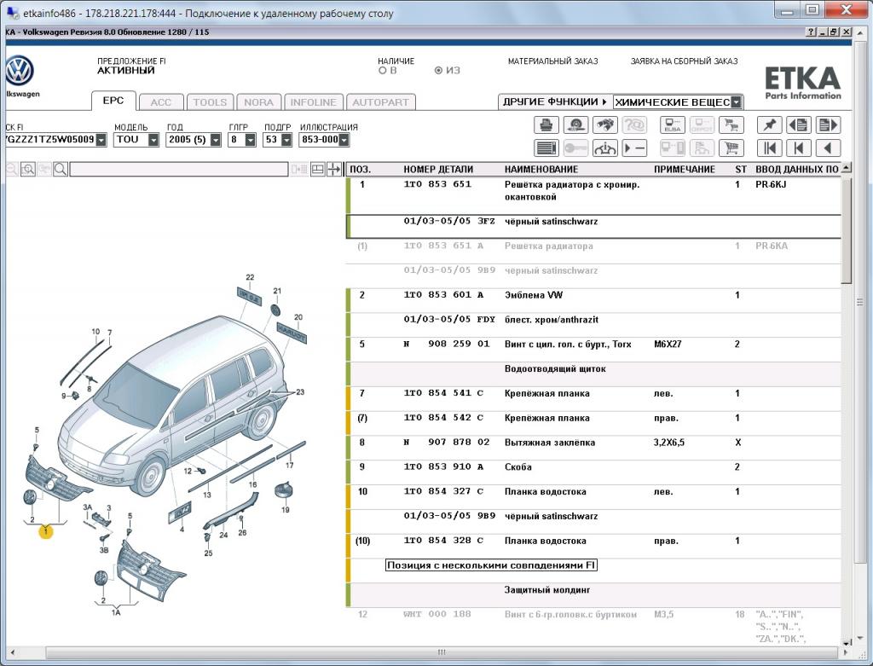Click the plain left triangle back icon
The height and width of the screenshot is (666, 873).
[x=828, y=148]
